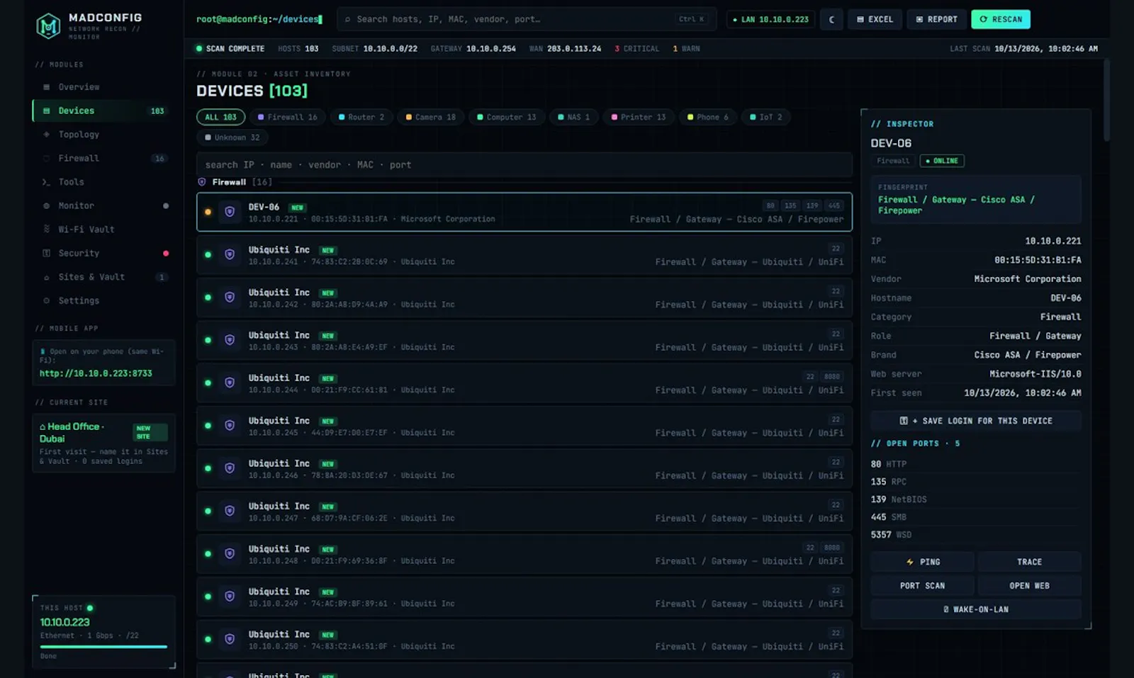Click Save Login For This Device
Viewport: 1134px width, 678px height.
coord(976,421)
